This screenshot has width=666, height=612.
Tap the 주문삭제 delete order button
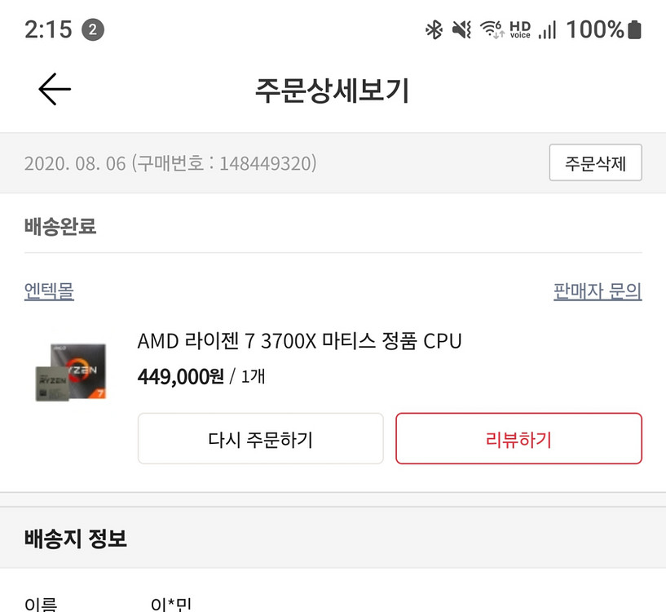pos(595,163)
